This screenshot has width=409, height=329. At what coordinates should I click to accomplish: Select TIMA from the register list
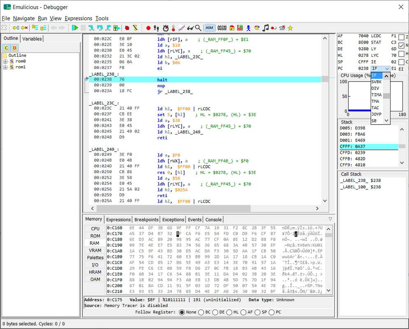click(x=376, y=95)
